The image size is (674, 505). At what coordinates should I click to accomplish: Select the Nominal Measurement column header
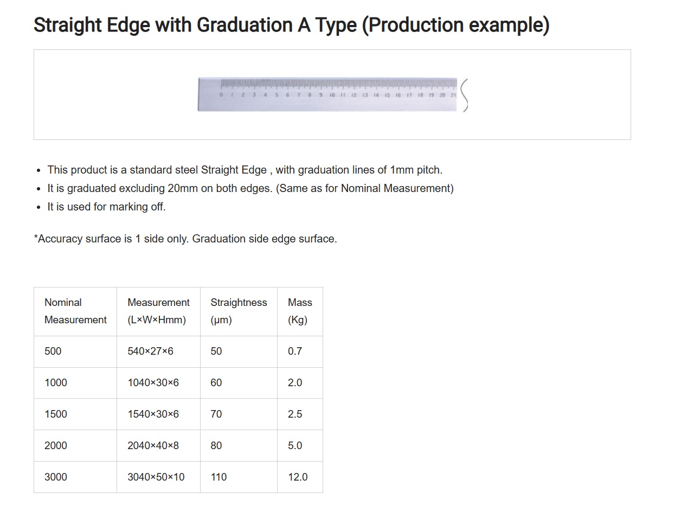point(75,311)
